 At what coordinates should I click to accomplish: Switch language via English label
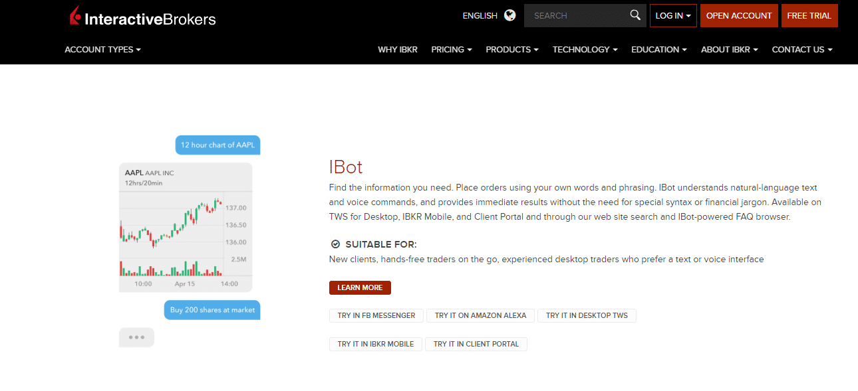coord(480,16)
